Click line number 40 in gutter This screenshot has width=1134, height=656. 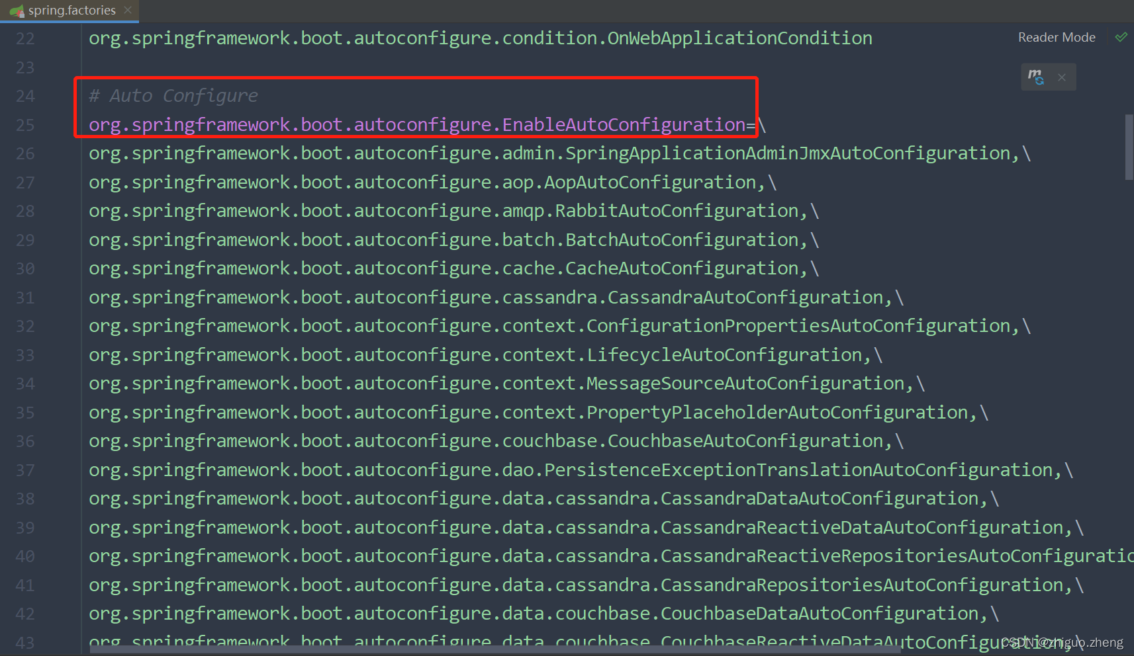point(25,557)
